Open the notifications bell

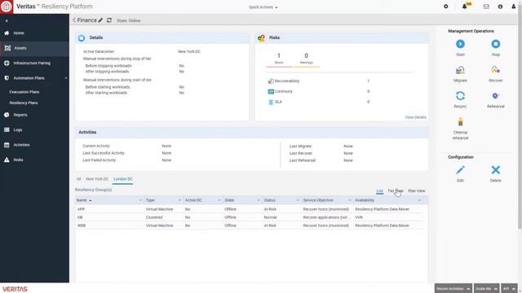pos(465,7)
